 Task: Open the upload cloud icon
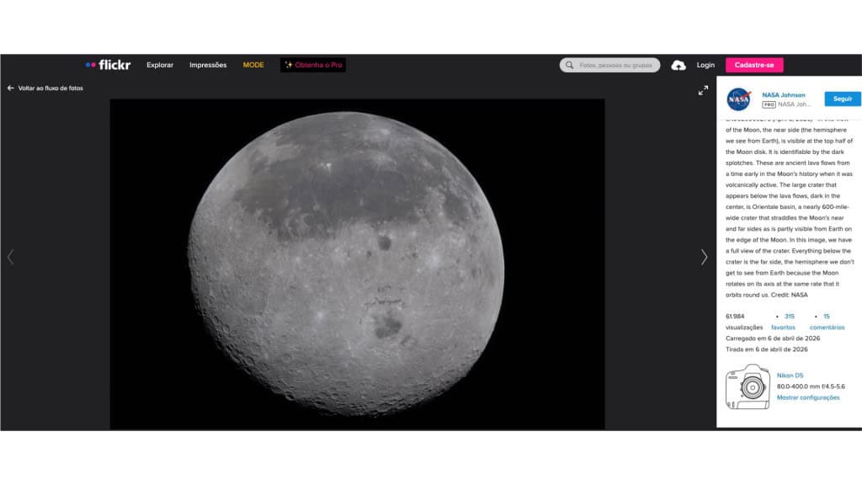pyautogui.click(x=676, y=64)
